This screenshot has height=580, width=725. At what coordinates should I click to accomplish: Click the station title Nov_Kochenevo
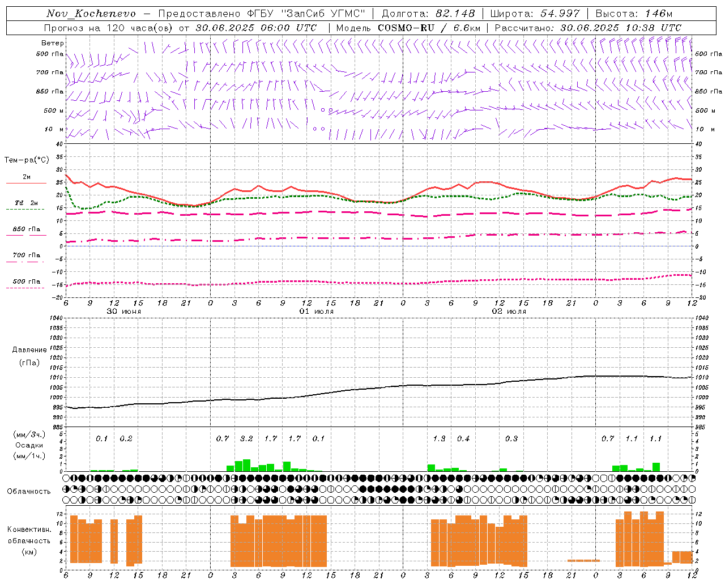point(91,14)
